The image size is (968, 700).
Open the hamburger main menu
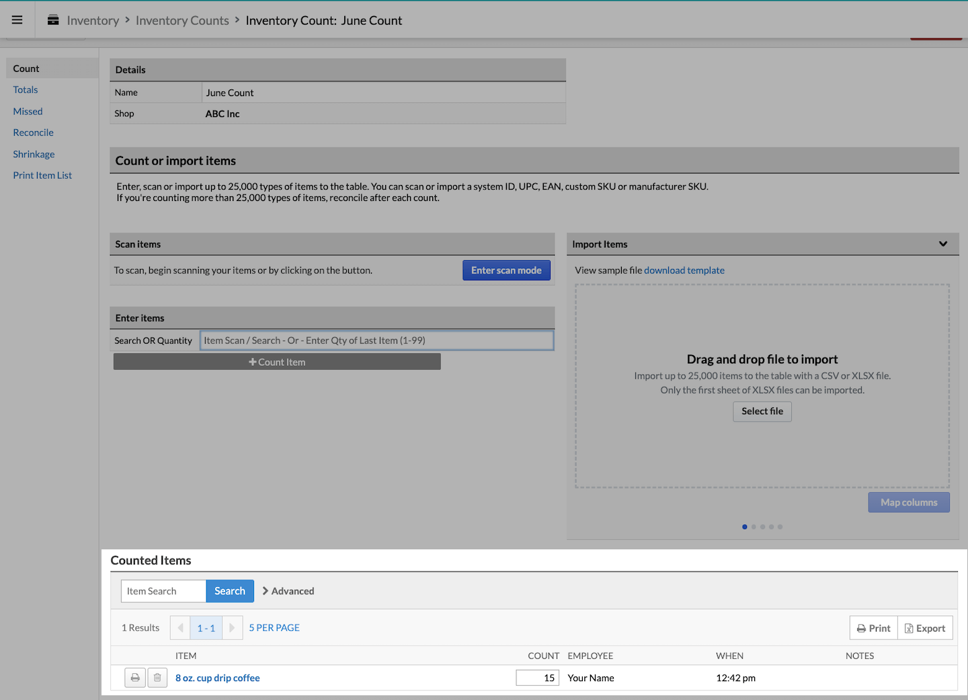[x=17, y=20]
